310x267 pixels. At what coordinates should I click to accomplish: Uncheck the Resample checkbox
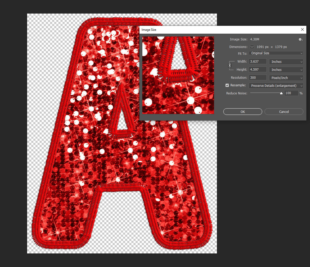[x=227, y=85]
